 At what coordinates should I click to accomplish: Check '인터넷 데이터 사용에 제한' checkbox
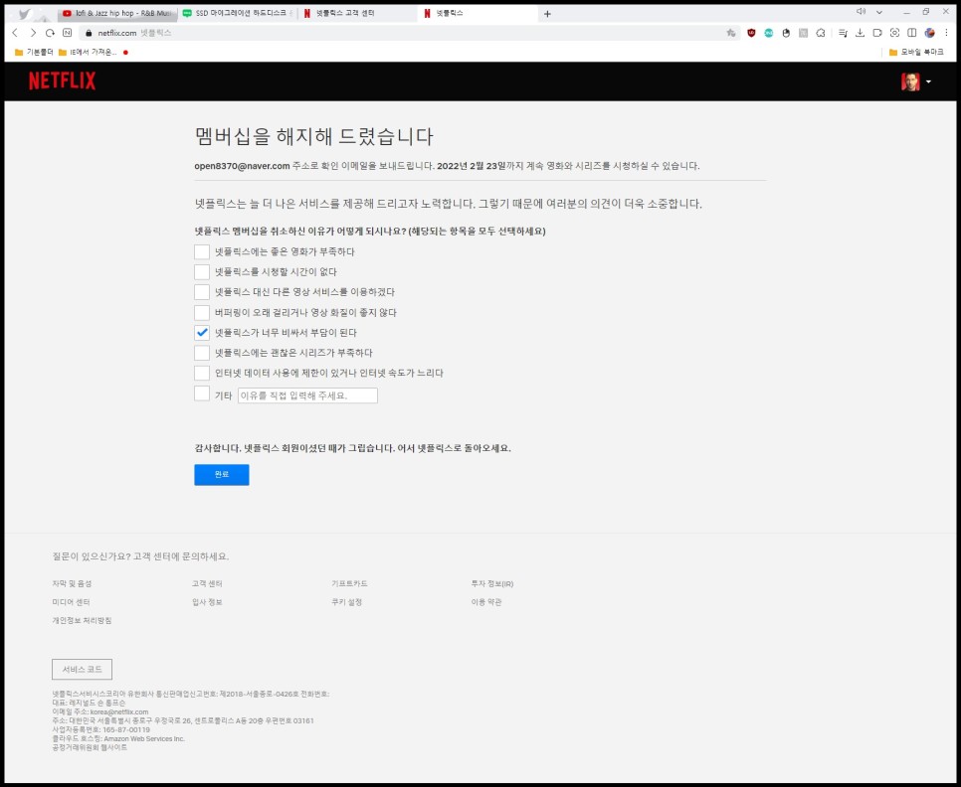point(202,373)
